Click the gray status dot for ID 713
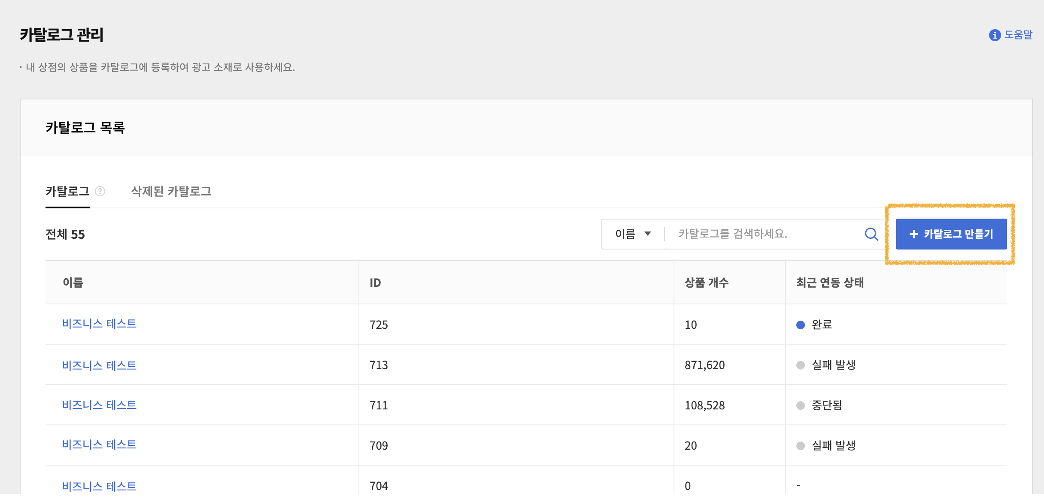The image size is (1044, 499). 800,365
